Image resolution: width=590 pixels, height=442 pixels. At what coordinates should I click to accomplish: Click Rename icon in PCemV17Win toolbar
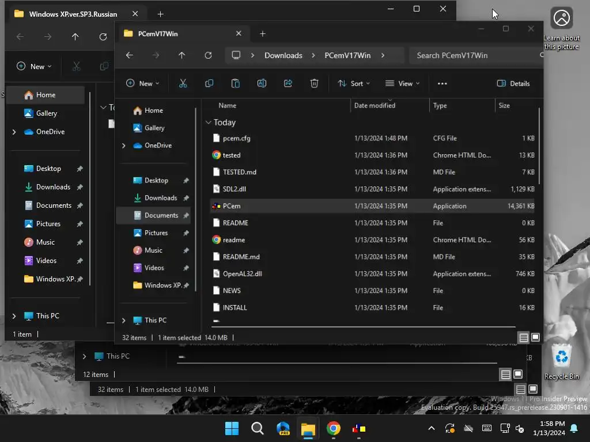point(262,83)
